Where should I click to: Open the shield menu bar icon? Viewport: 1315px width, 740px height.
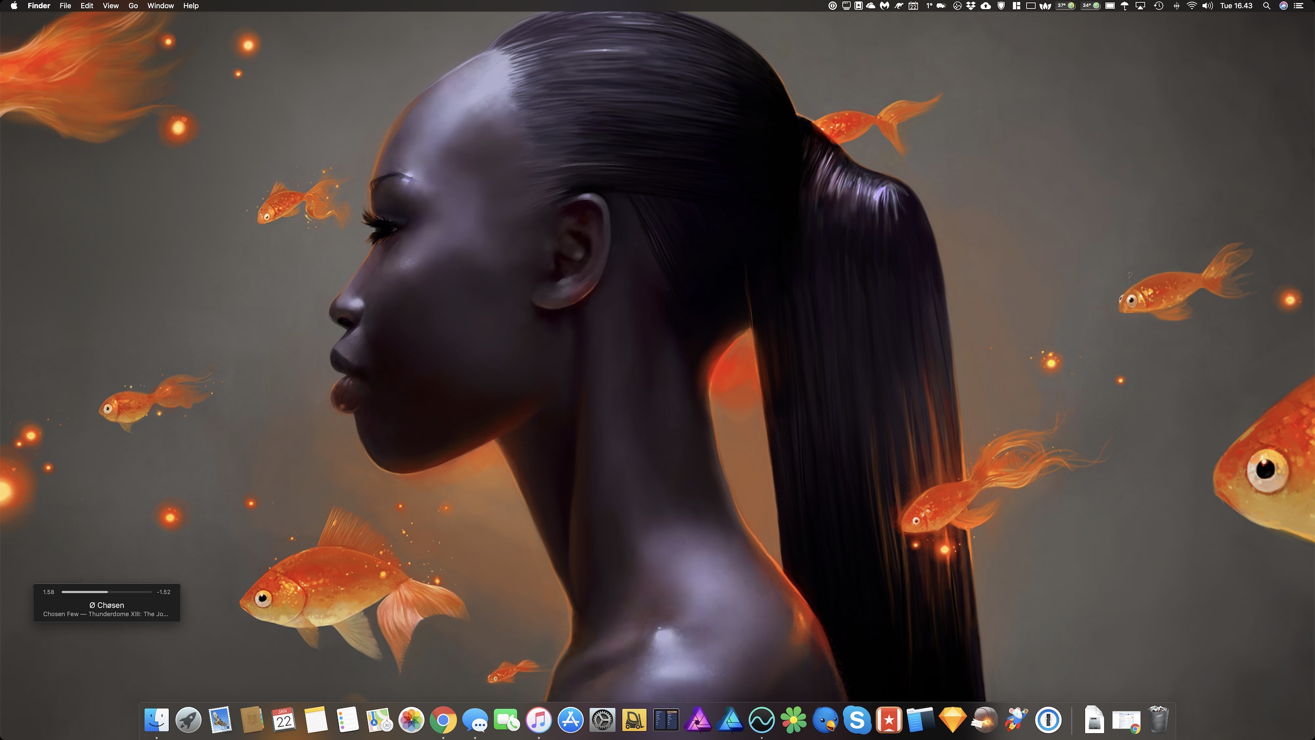click(1001, 6)
